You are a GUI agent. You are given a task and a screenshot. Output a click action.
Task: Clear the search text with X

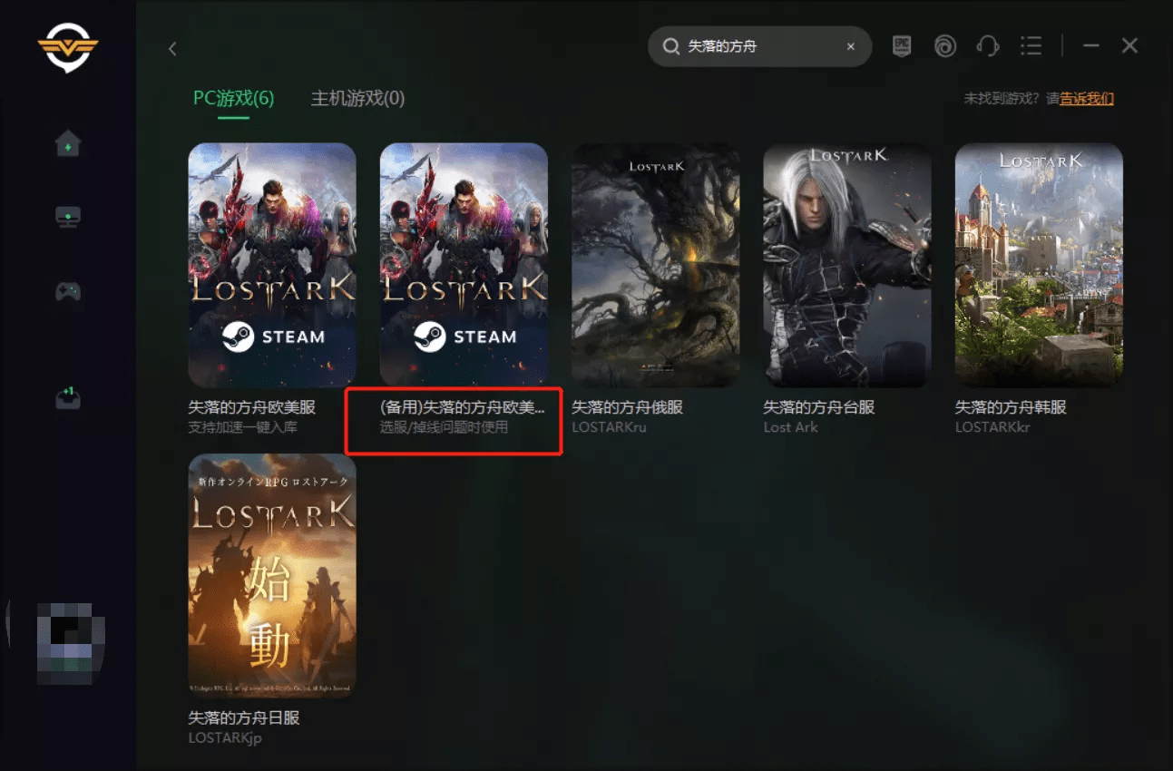(x=850, y=46)
